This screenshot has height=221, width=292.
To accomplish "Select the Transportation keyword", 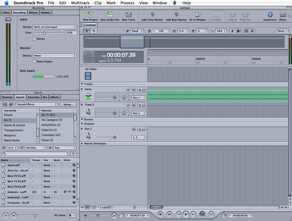I will pyautogui.click(x=19, y=130).
